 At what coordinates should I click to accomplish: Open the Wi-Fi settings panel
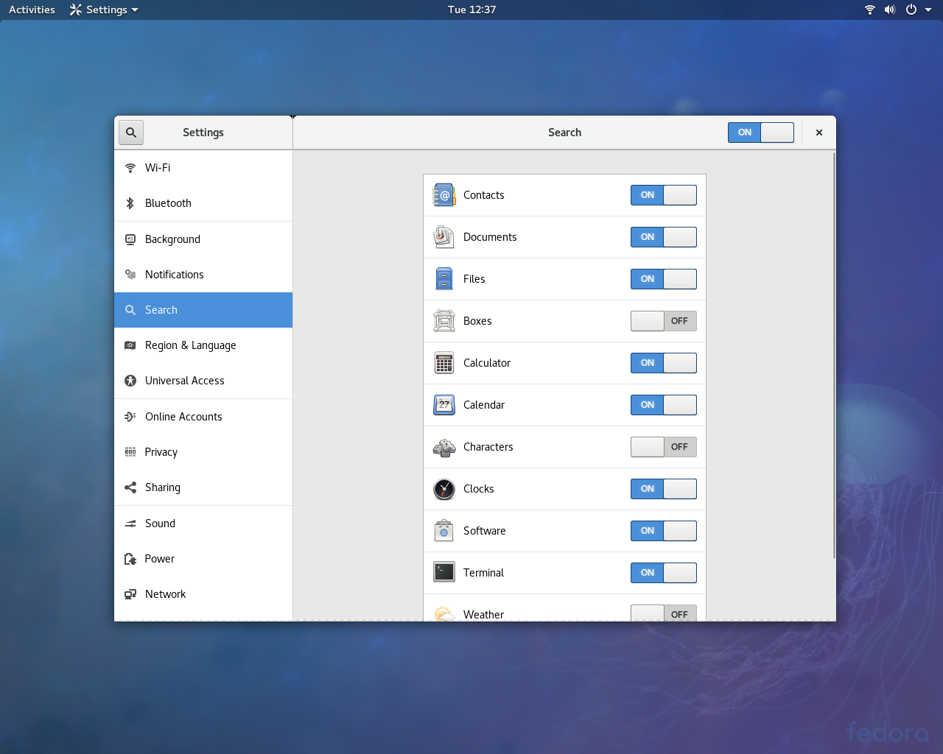[203, 168]
